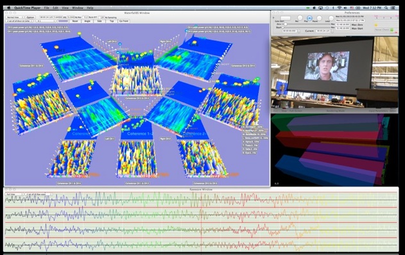
Task: Expand the 2 set of LR Brain dropdown
Action: point(20,21)
